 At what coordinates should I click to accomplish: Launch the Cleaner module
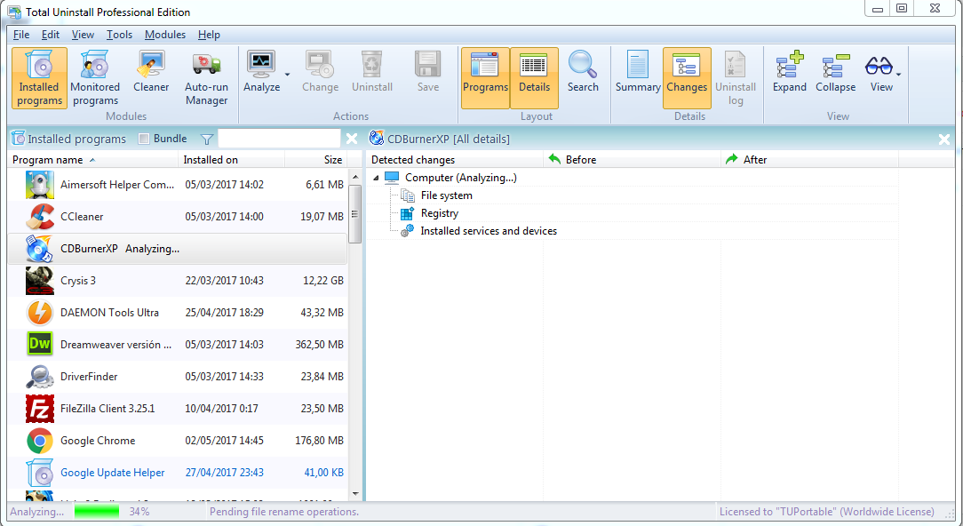coord(151,72)
